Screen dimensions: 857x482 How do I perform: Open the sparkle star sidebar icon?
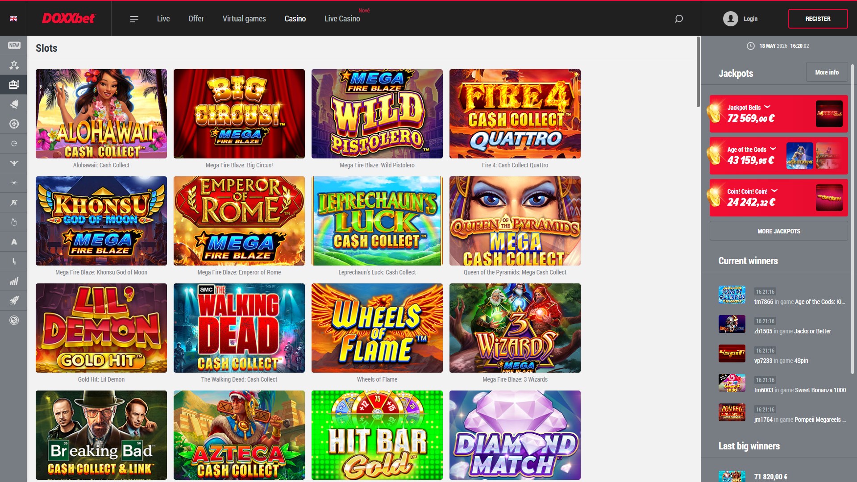(14, 183)
